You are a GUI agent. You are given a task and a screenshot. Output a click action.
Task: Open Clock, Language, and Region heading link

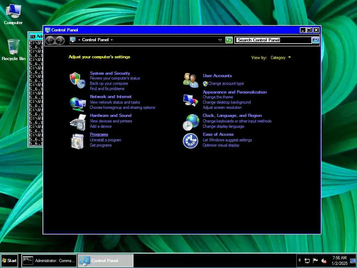coord(232,116)
